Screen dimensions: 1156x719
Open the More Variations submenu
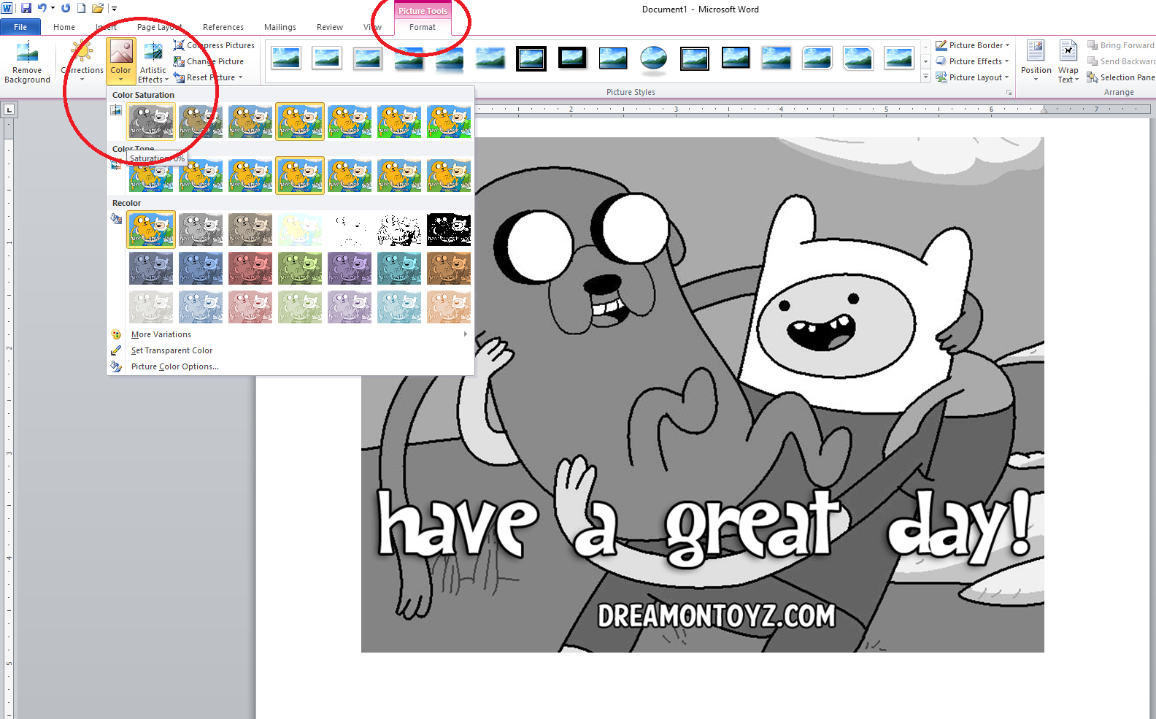tap(290, 334)
